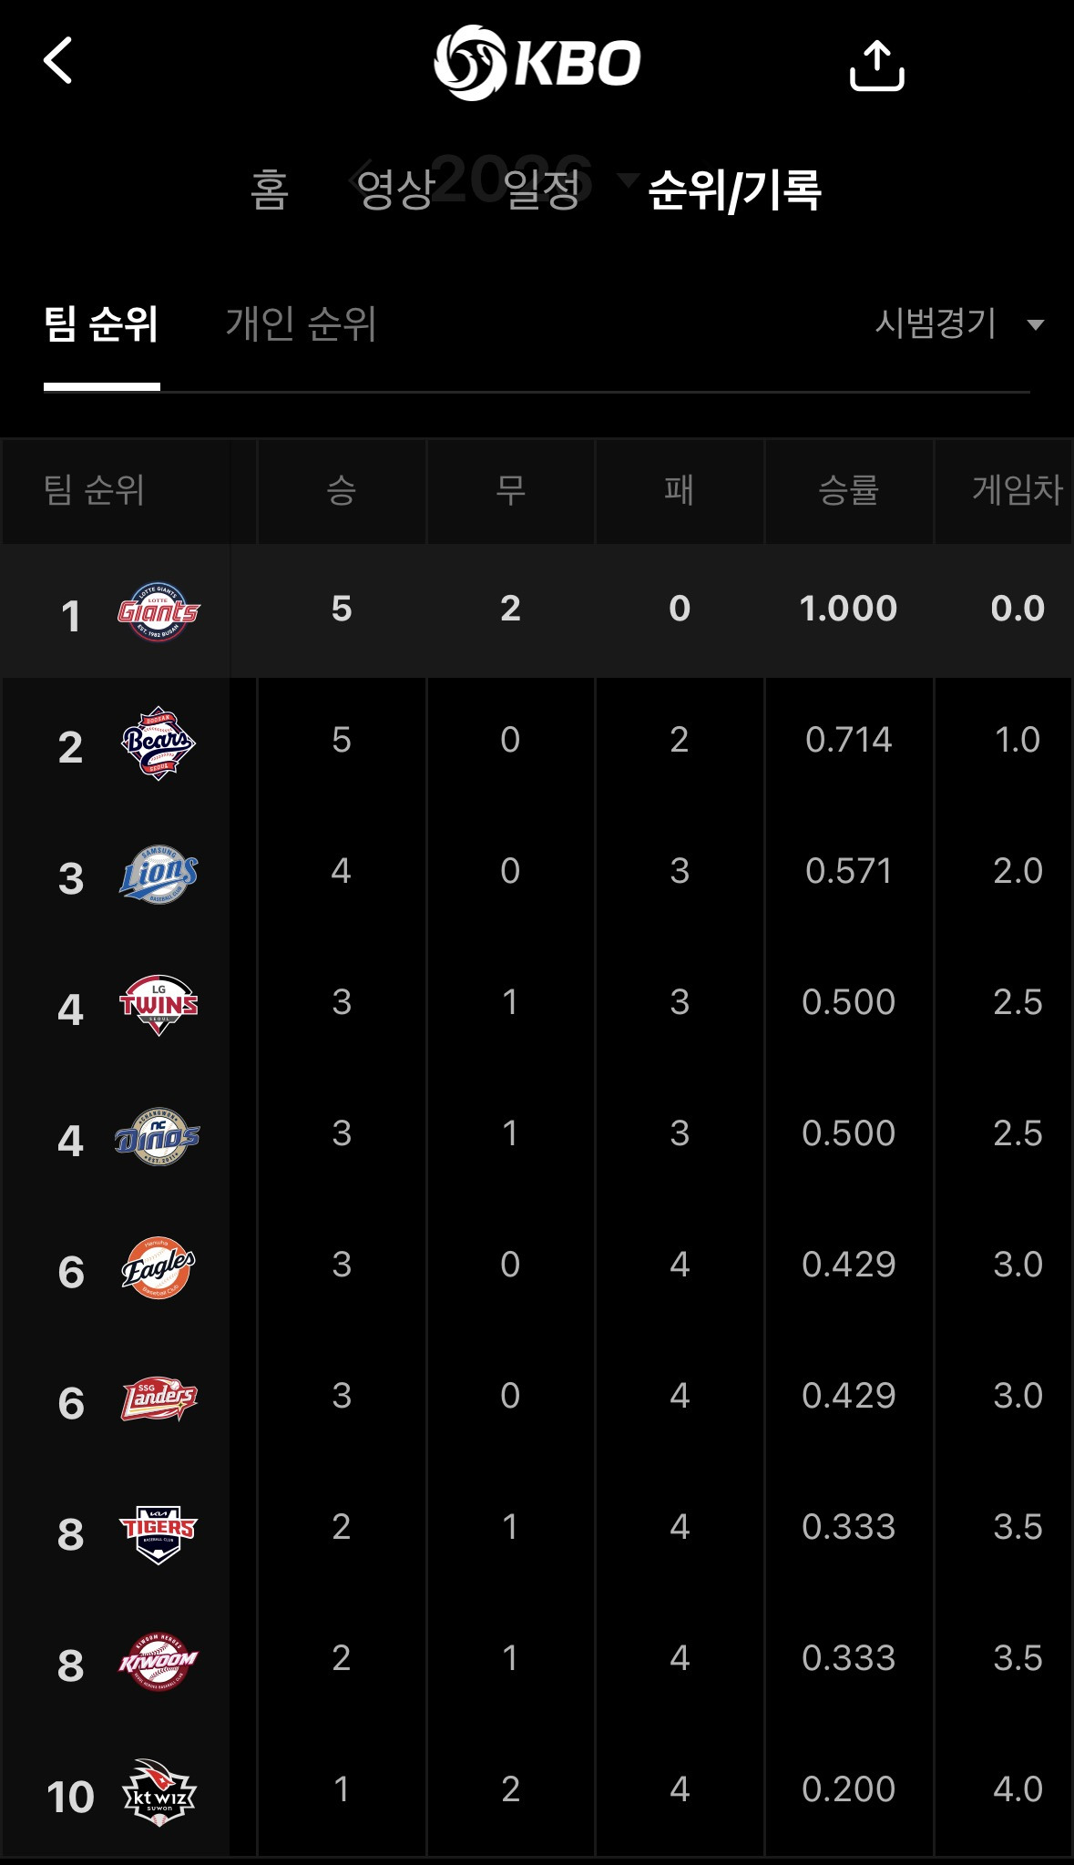Viewport: 1074px width, 1865px height.
Task: Open the 시범경기 season type dropdown
Action: 958,323
